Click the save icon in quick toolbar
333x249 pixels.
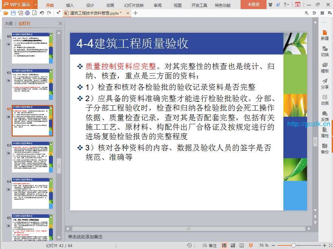[x=13, y=13]
